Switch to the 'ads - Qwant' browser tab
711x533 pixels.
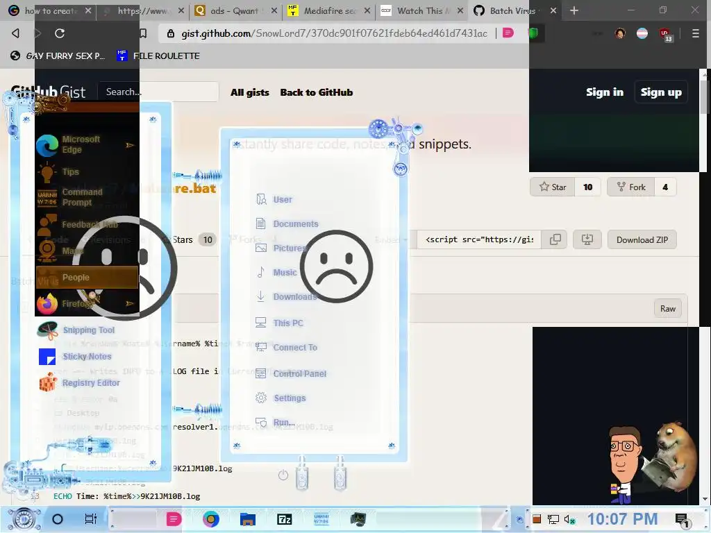tap(234, 10)
